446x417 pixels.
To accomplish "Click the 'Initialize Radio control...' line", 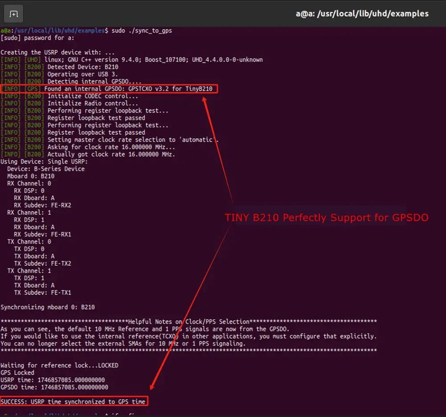I will [x=69, y=103].
